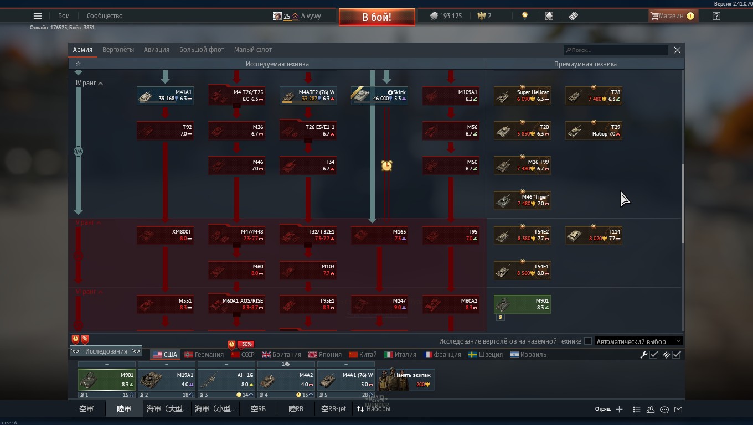Open the chat bubble icon

tap(664, 410)
